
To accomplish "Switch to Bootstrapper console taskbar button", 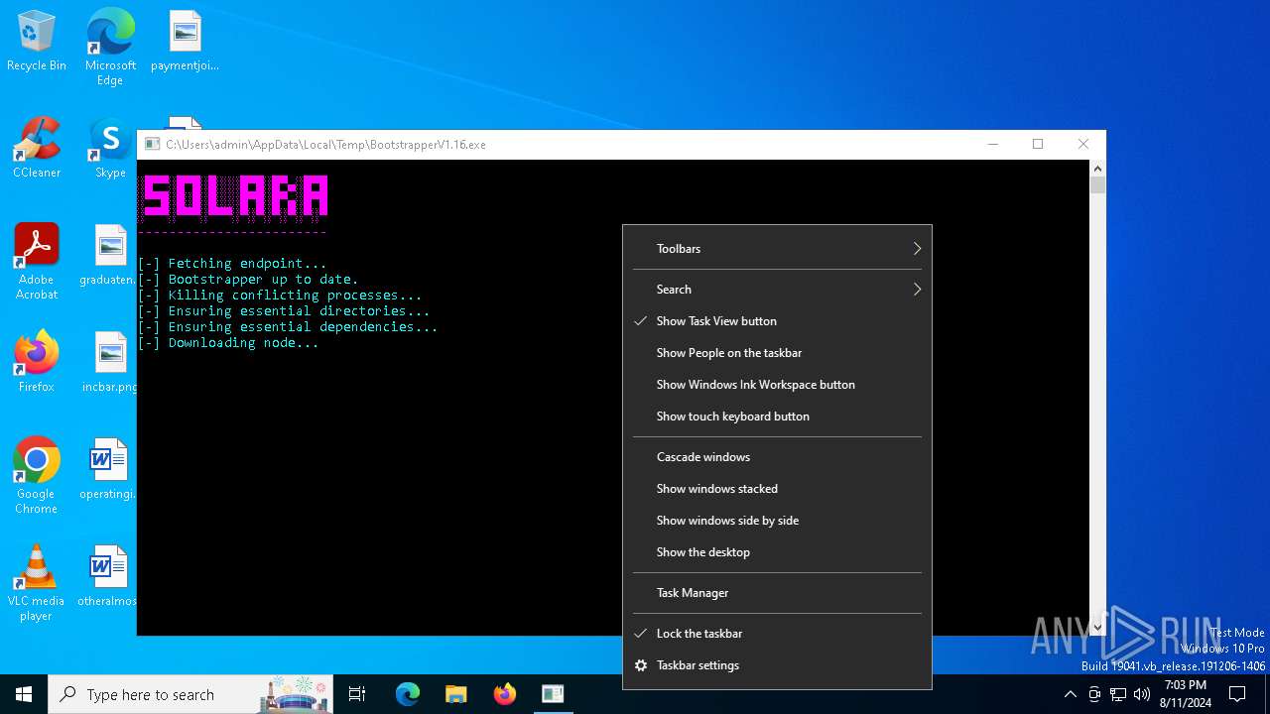I will coord(553,694).
